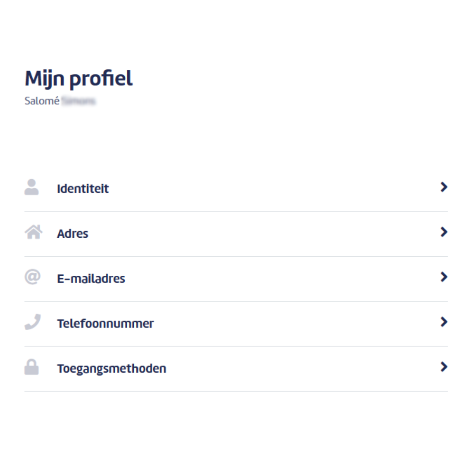Image resolution: width=466 pixels, height=466 pixels.
Task: Click the @ icon beside E-mailadres
Action: click(x=32, y=277)
